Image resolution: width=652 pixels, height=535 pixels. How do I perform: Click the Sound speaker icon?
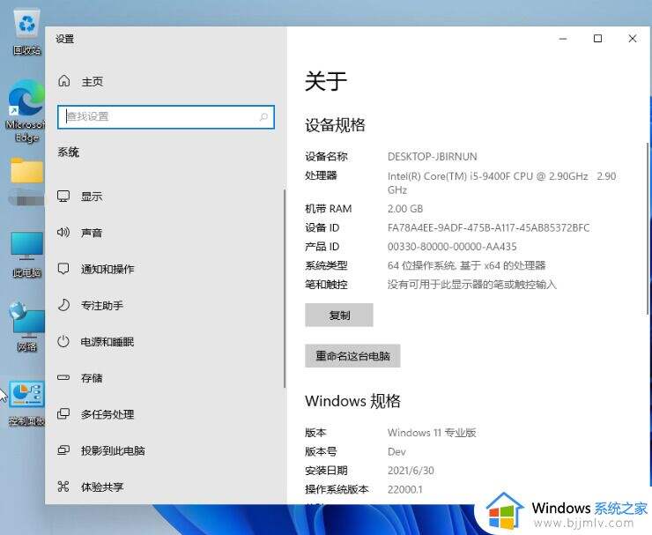coord(63,232)
